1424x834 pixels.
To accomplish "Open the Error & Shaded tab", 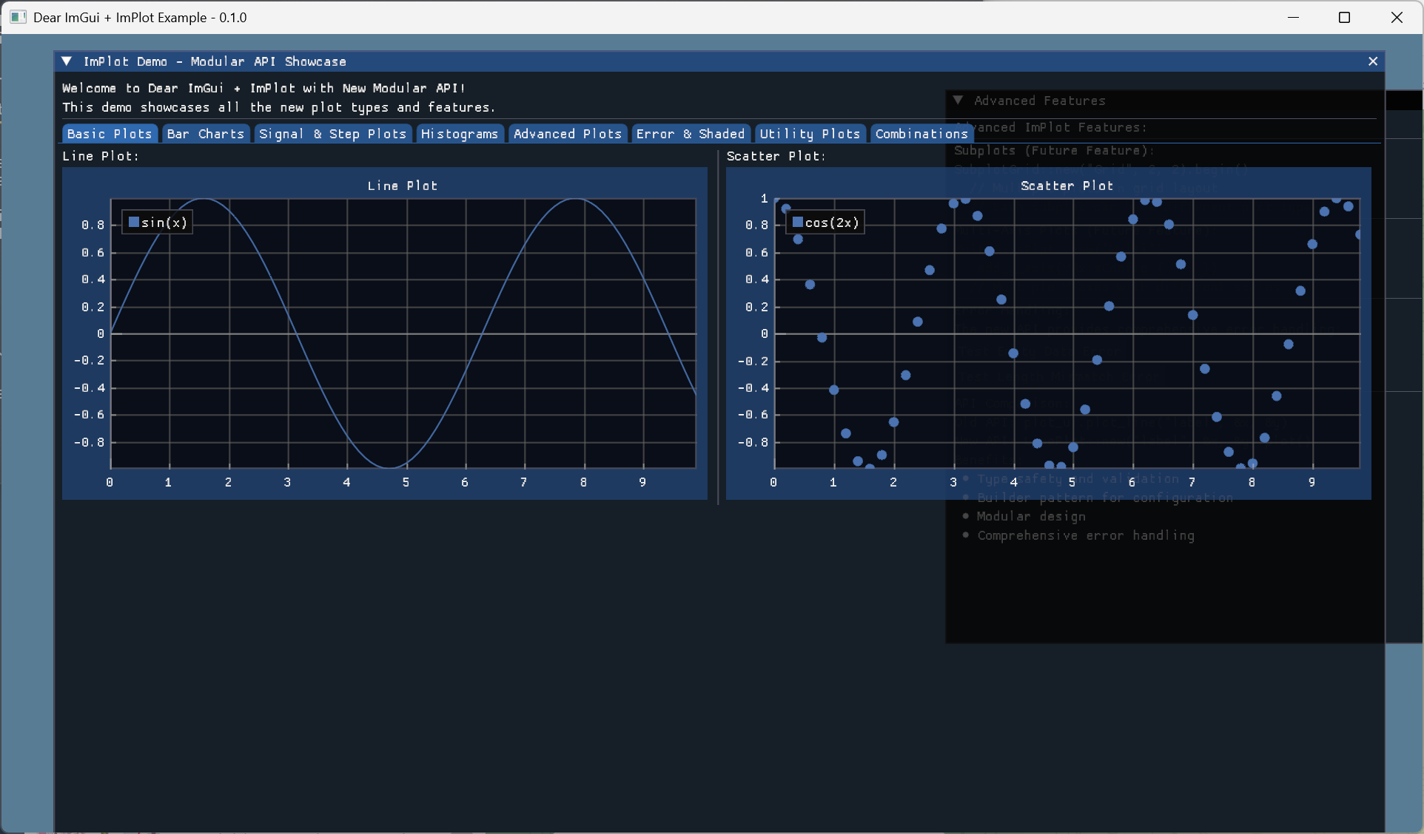I will 690,134.
